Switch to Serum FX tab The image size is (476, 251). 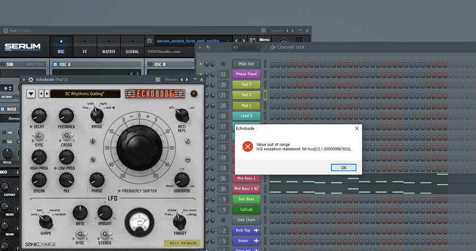[x=85, y=46]
